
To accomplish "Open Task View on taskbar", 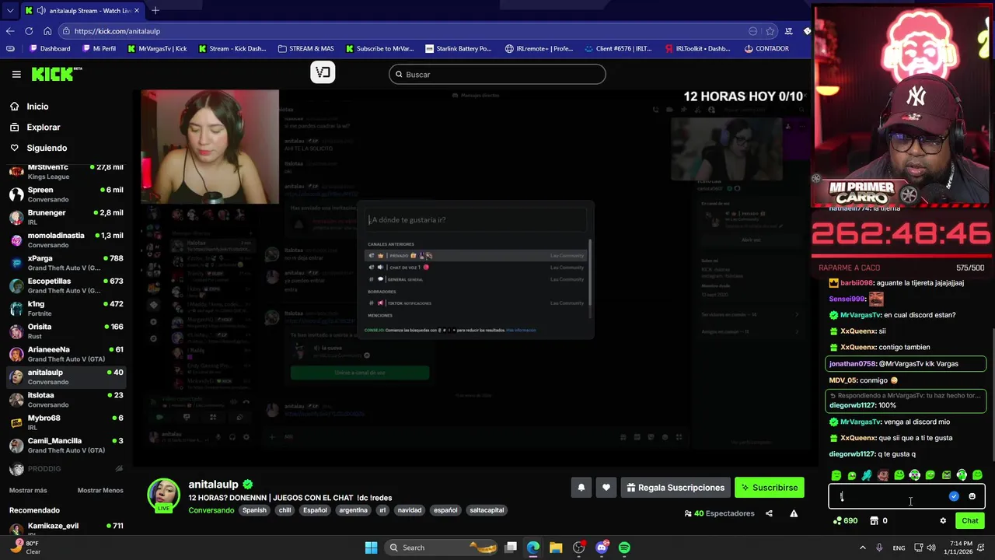I will [x=511, y=548].
